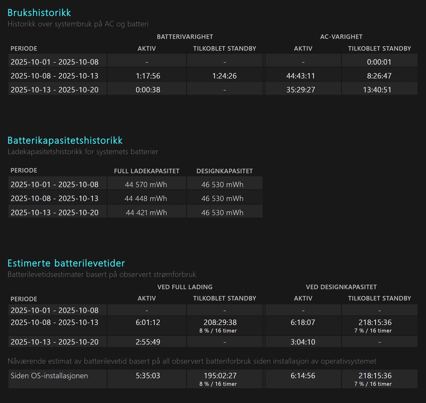This screenshot has height=403, width=426.
Task: Select the since-install active estimate 5:35:03
Action: (x=148, y=376)
